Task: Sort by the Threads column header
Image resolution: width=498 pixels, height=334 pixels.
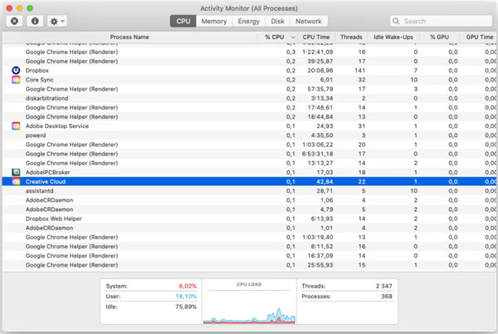Action: (351, 37)
